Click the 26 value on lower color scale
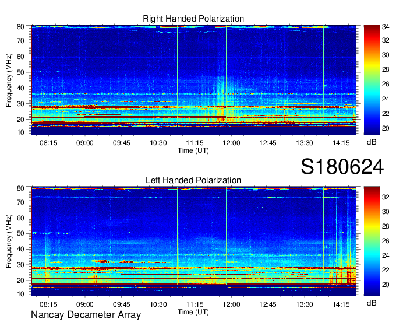The height and width of the screenshot is (322, 396). 386,241
